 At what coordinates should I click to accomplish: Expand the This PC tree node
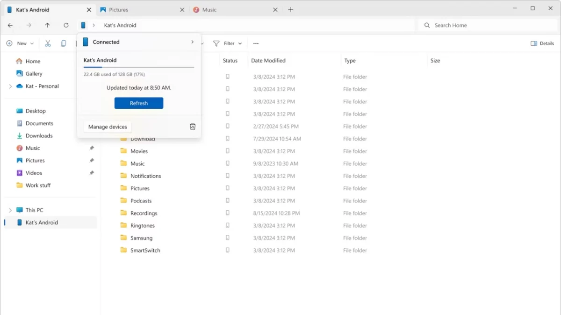tap(10, 210)
